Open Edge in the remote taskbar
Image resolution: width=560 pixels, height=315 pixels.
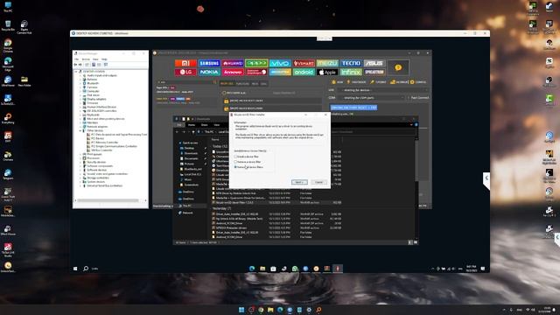pos(252,269)
